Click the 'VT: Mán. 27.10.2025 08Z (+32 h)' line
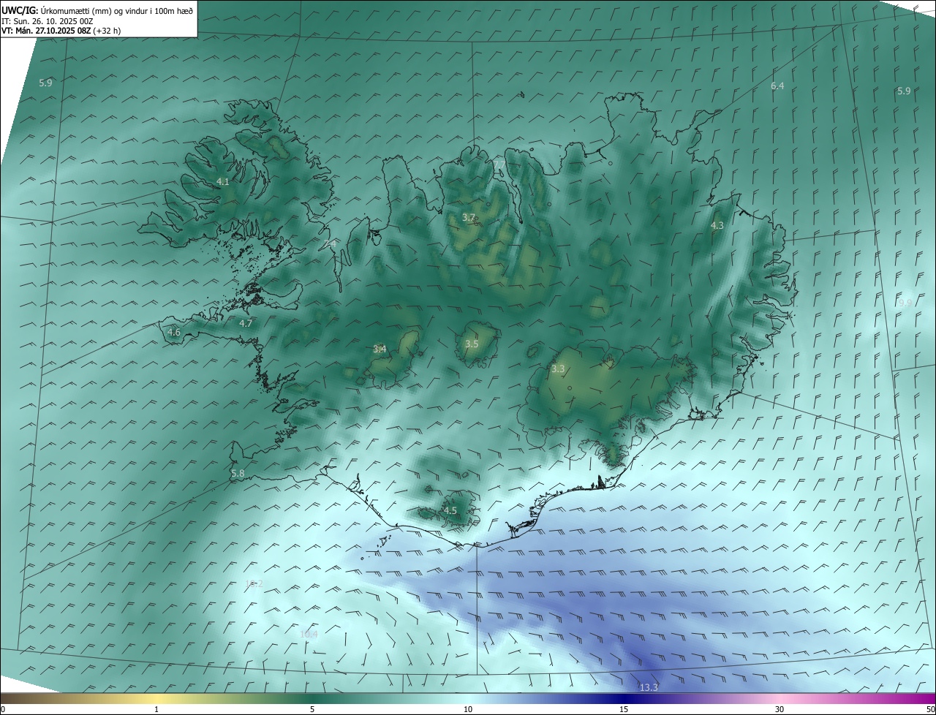936x715 pixels. click(61, 31)
